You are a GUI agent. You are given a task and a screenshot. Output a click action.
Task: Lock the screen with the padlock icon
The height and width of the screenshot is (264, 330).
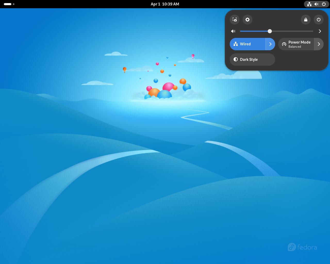[306, 20]
